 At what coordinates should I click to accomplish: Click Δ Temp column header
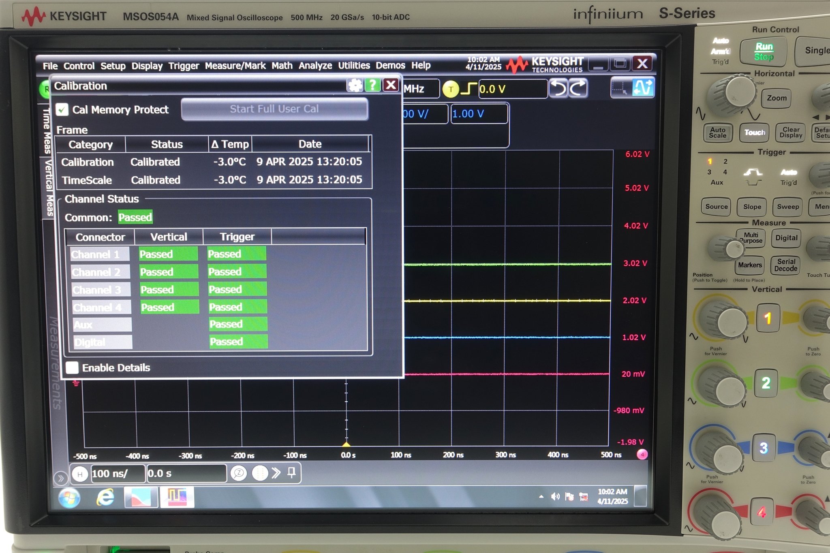[x=230, y=144]
